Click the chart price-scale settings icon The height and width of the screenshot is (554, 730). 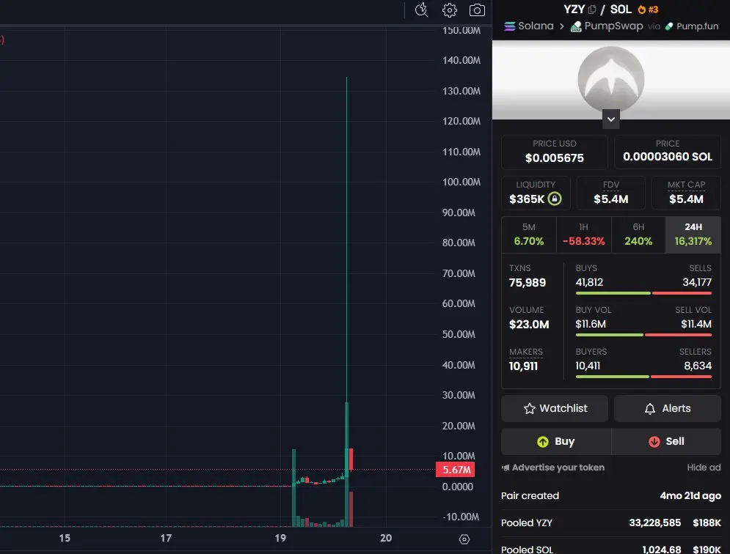pyautogui.click(x=464, y=539)
